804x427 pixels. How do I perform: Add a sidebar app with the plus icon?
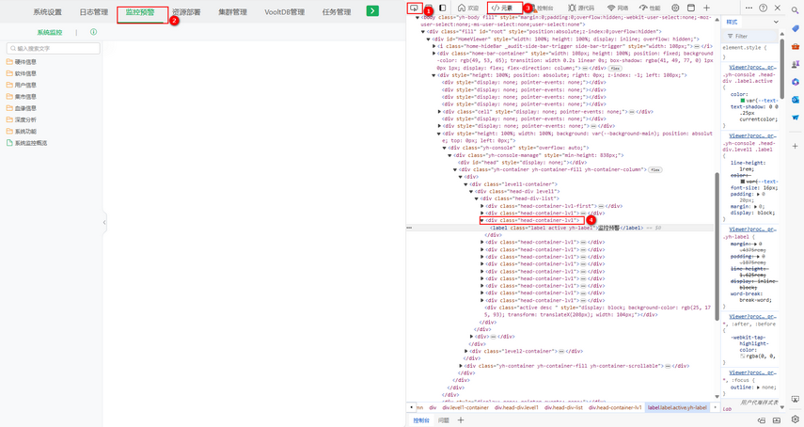(796, 146)
